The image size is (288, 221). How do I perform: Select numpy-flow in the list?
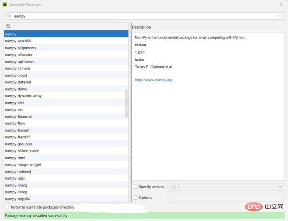tap(66, 123)
